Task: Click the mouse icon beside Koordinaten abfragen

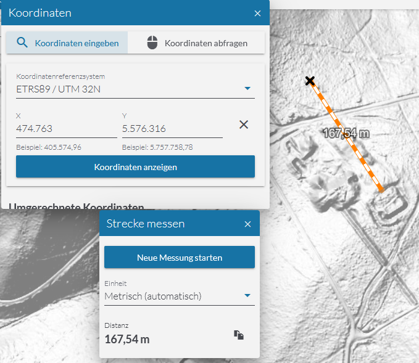Action: [x=152, y=43]
